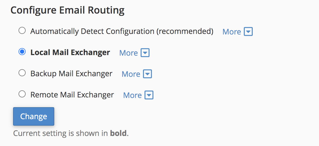Click the Remote Mail Exchanger label text
Image resolution: width=319 pixels, height=146 pixels.
click(x=72, y=95)
